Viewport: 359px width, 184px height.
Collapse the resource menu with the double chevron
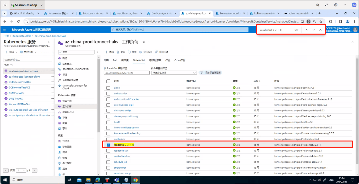[x=98, y=52]
